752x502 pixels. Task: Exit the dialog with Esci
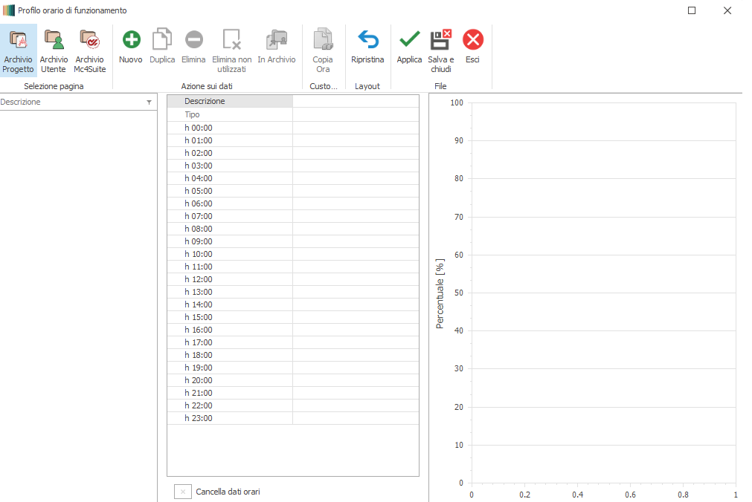pyautogui.click(x=472, y=40)
